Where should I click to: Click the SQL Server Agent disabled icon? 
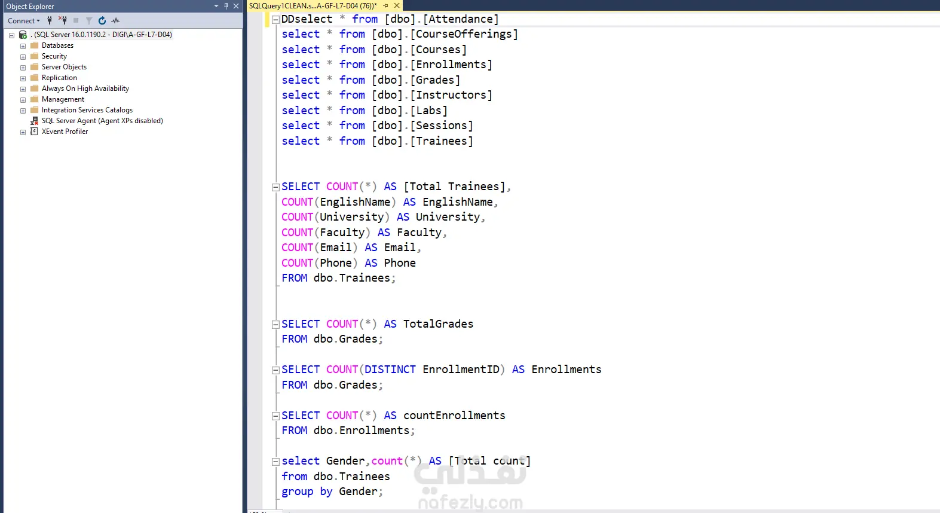pyautogui.click(x=35, y=121)
